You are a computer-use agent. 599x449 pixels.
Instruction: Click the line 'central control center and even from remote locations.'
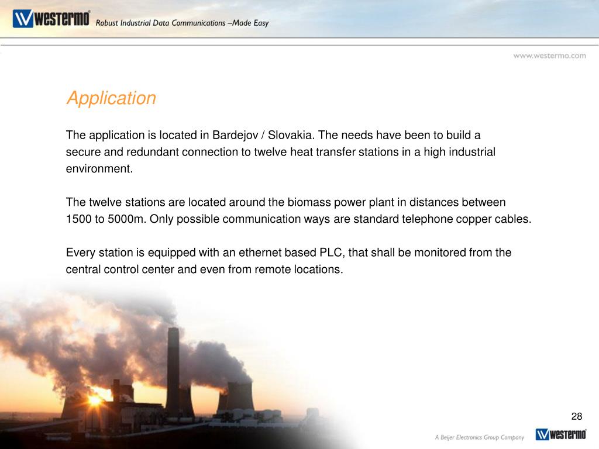pyautogui.click(x=204, y=270)
